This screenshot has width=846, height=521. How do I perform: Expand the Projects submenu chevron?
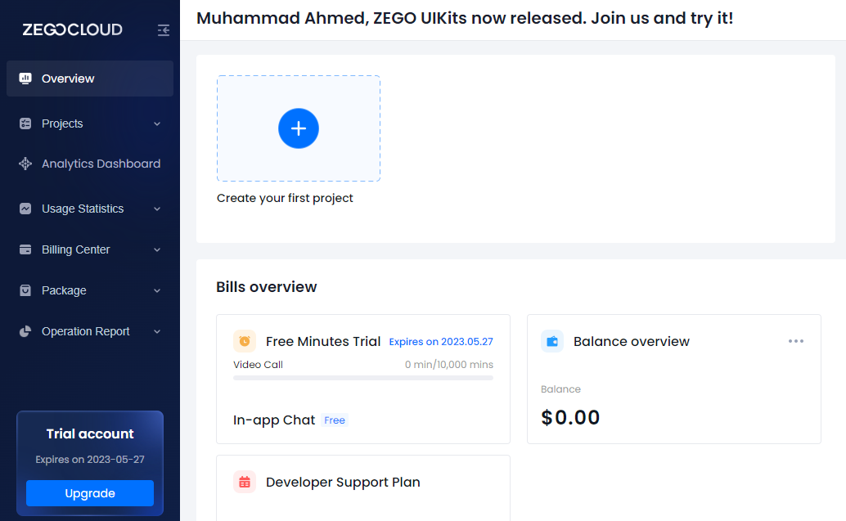pos(157,124)
